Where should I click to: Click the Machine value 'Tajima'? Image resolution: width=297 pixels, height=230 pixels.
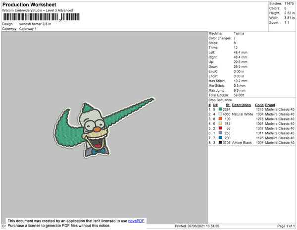pyautogui.click(x=239, y=33)
